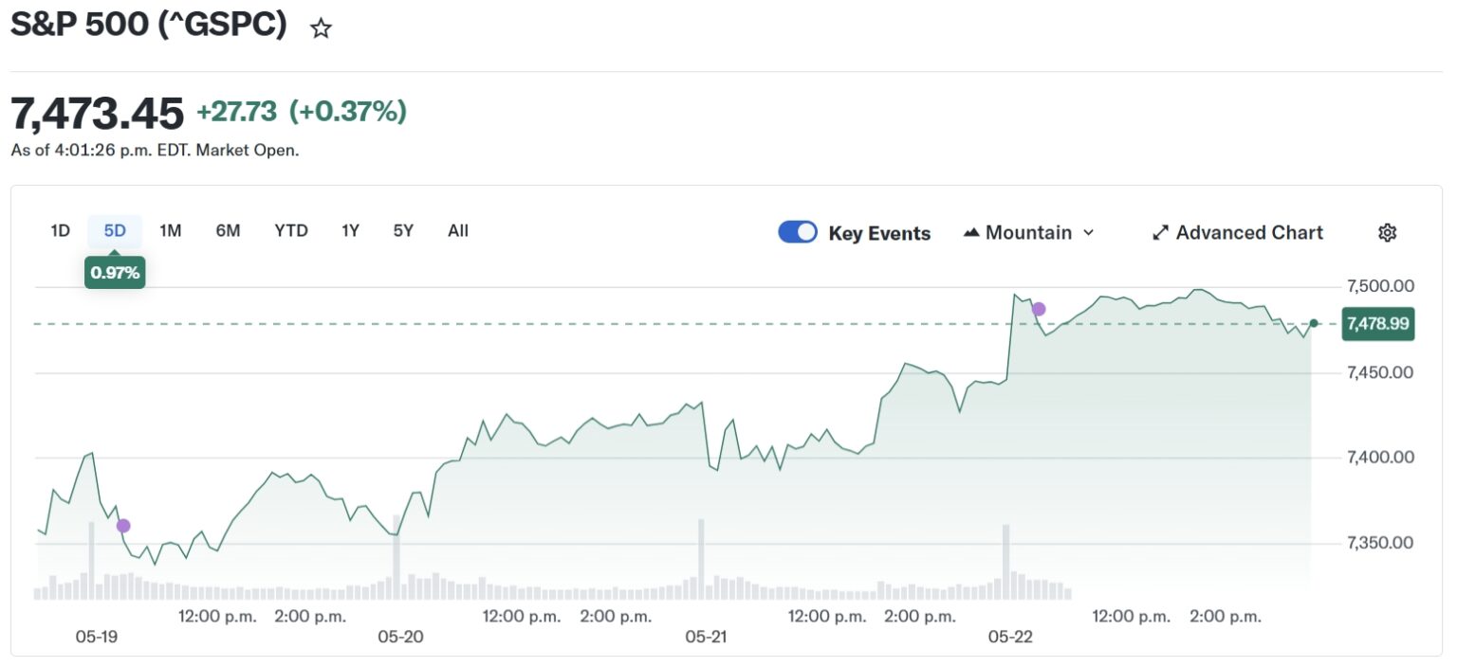Choose the 1Y range

pos(350,230)
